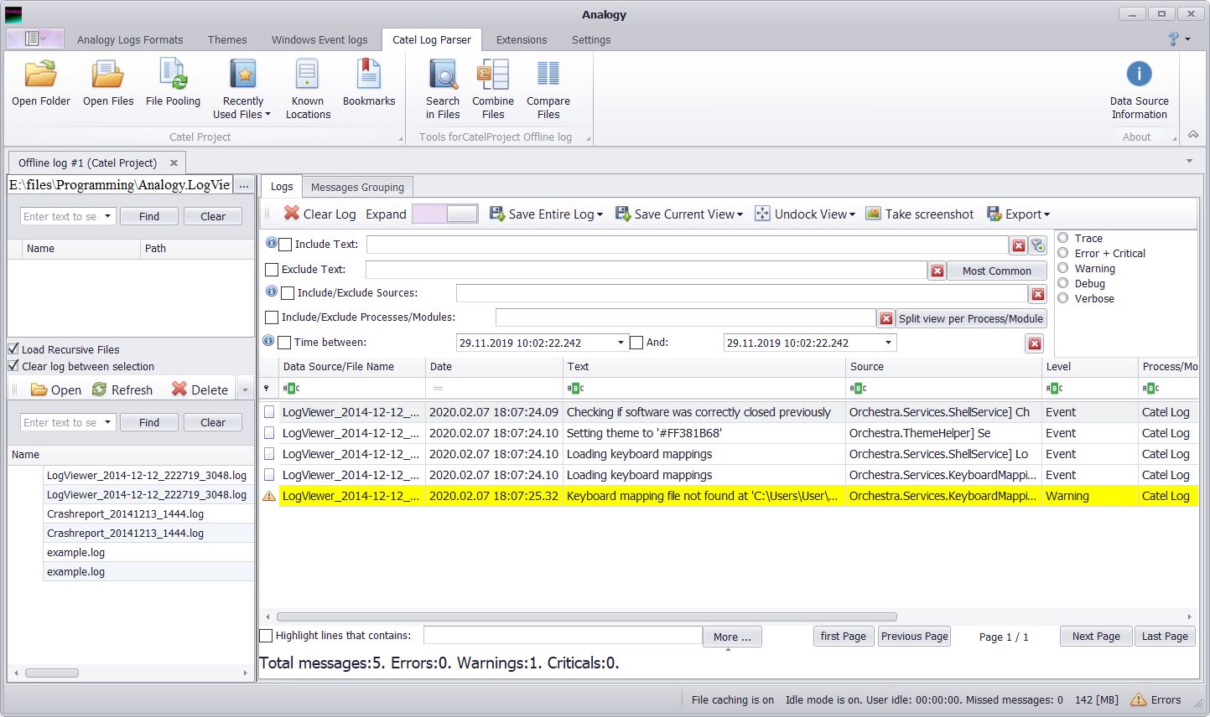
Task: Click the Highlight lines text input field
Action: point(563,636)
